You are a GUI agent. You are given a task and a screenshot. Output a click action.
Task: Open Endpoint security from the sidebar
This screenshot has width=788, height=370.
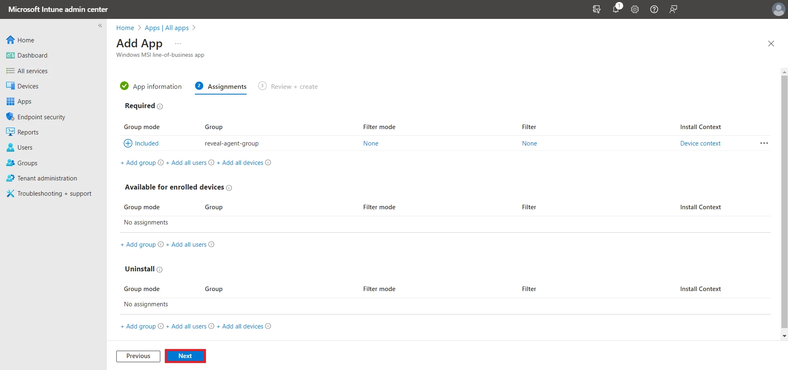coord(41,117)
